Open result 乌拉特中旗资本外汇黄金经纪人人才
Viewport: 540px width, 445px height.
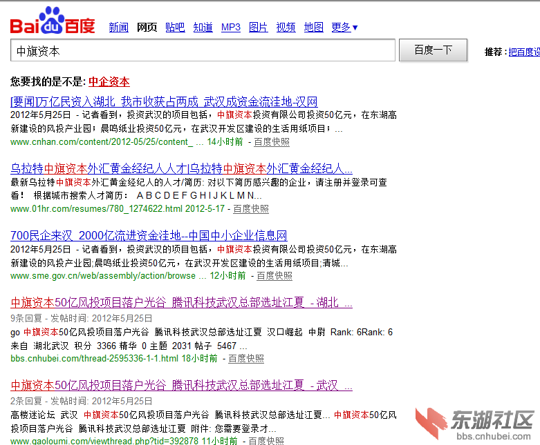(x=181, y=169)
